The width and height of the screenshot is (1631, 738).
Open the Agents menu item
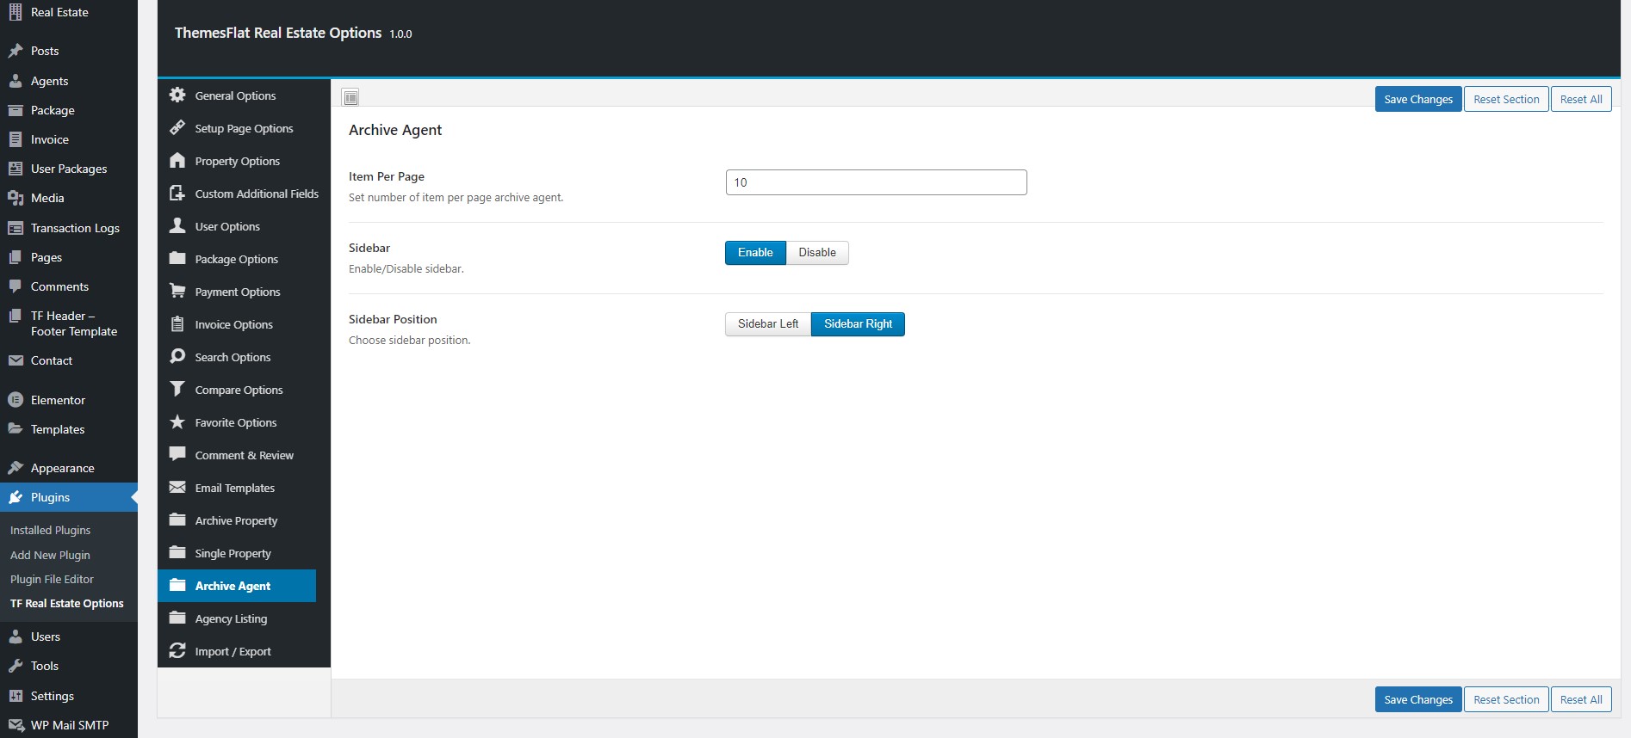tap(69, 81)
